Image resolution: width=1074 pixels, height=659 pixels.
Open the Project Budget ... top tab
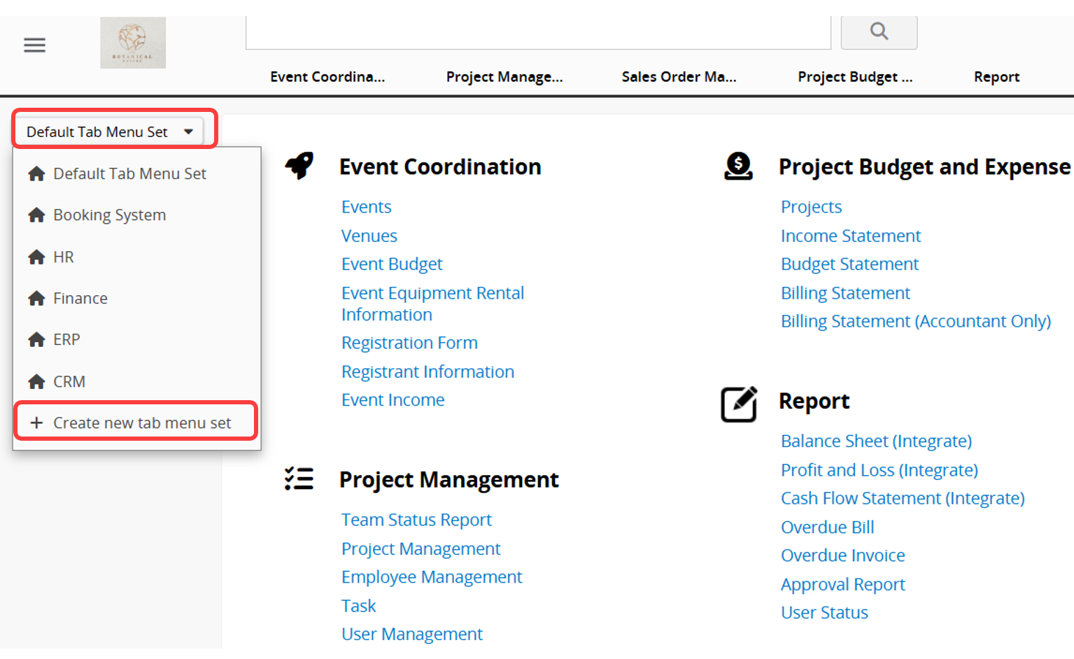[x=854, y=77]
